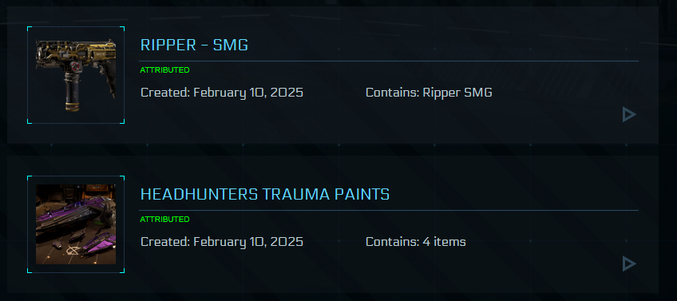Click the empty area right of 'Contains: Ripper SMG'
Viewport: 677px width, 301px height.
click(557, 93)
